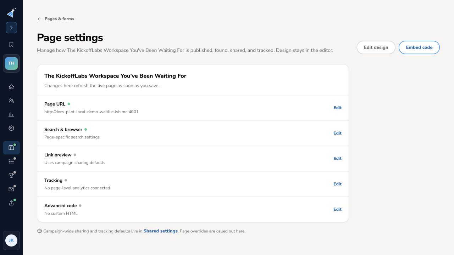Click 'No page-level analytics connected' text
454x255 pixels.
click(x=77, y=188)
